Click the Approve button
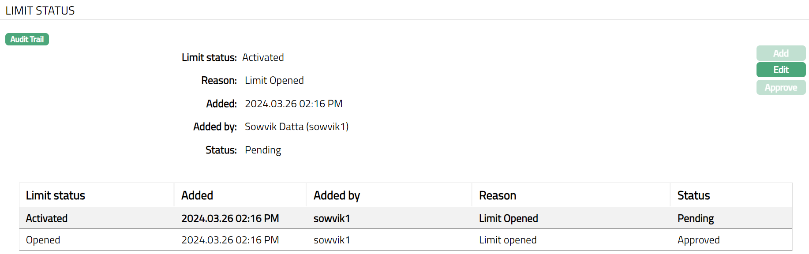809x254 pixels. coord(781,87)
